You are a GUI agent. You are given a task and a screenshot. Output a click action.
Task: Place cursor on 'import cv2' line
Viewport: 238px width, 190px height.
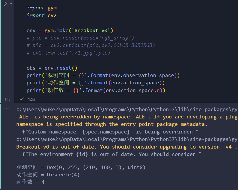click(42, 15)
